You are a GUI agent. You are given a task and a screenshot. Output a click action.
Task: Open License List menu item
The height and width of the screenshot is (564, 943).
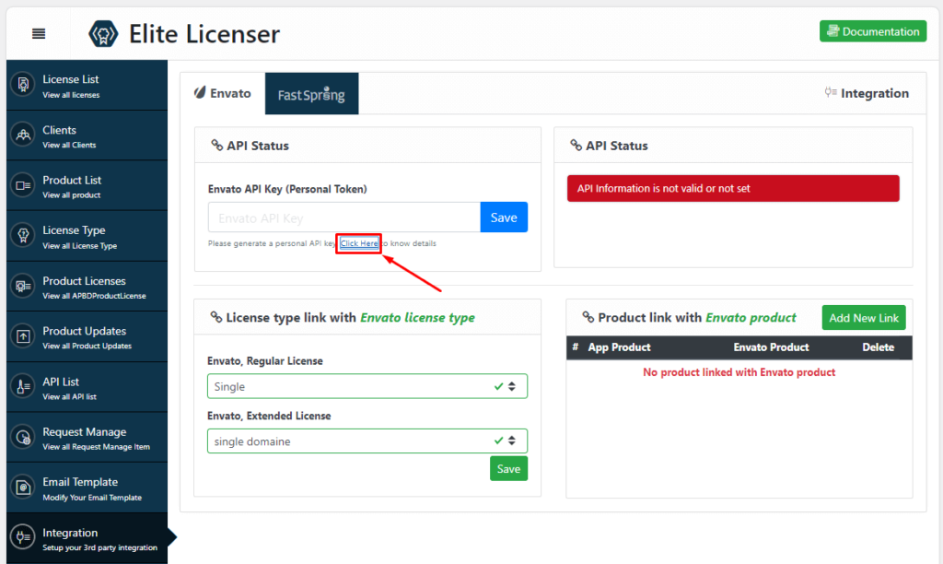87,85
